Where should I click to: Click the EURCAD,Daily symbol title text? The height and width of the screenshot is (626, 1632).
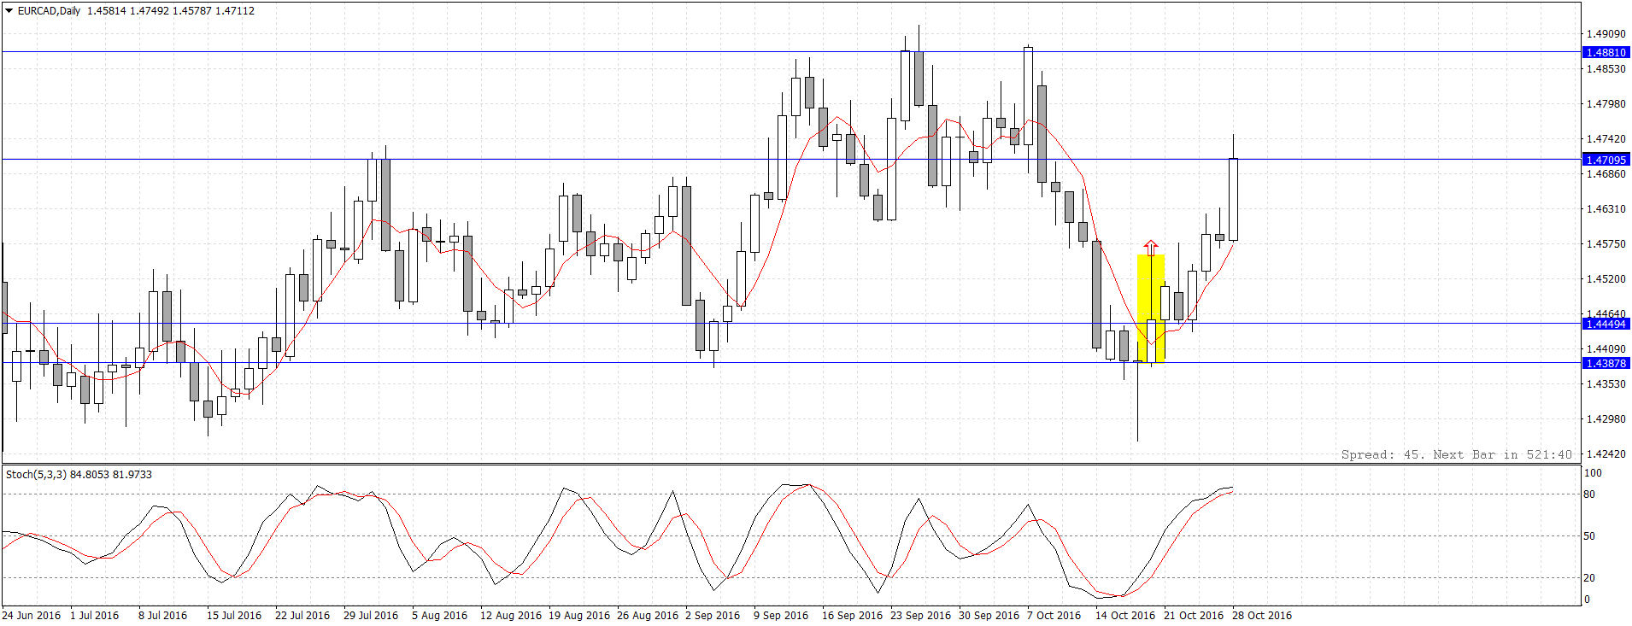point(49,11)
